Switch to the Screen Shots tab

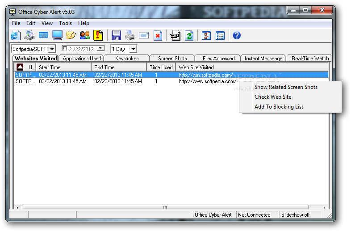[x=172, y=58]
